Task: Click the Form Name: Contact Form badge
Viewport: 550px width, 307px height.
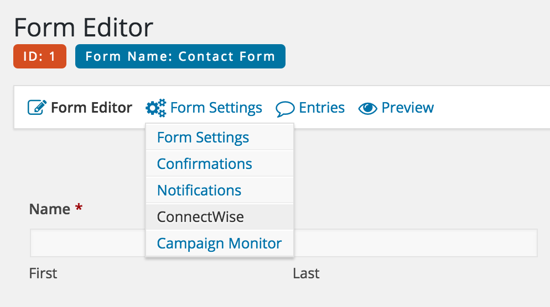Action: pyautogui.click(x=180, y=56)
